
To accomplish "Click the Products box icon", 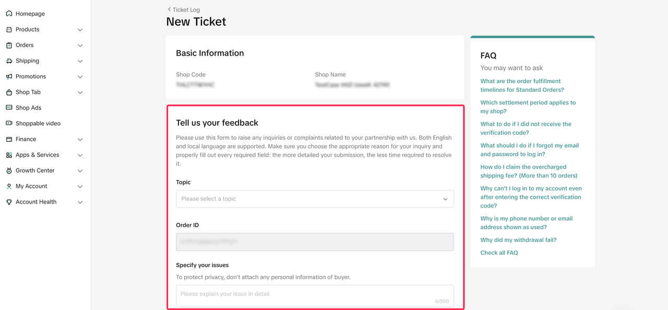I will coord(9,30).
